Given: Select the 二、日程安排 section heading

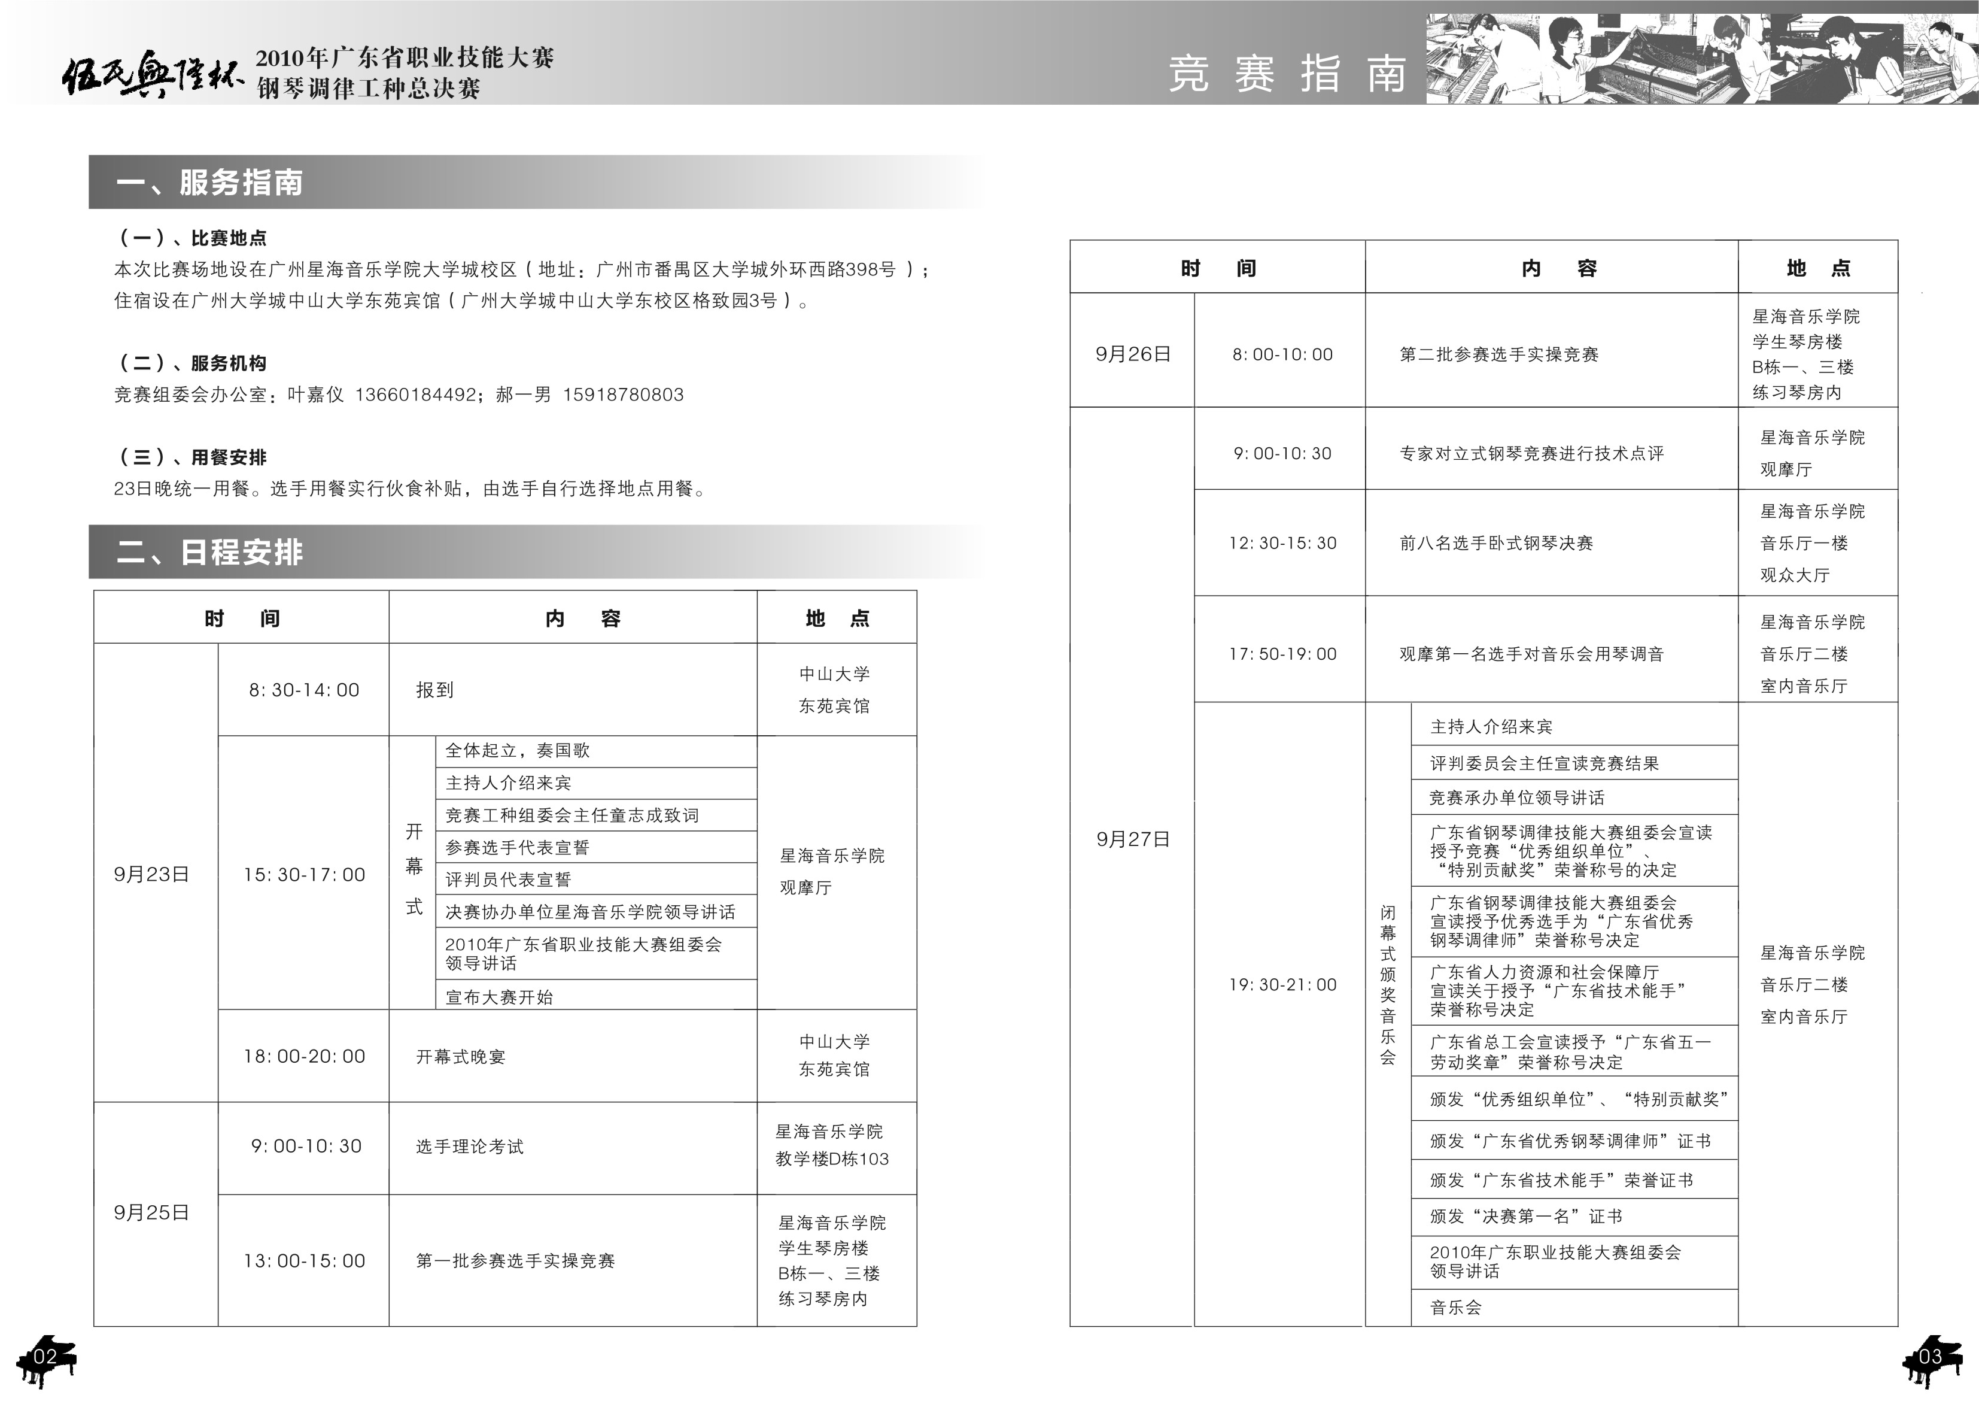Looking at the screenshot, I should pyautogui.click(x=209, y=552).
